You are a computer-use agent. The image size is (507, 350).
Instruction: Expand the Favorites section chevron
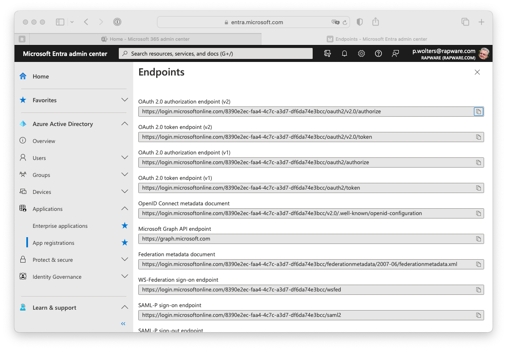coord(124,100)
